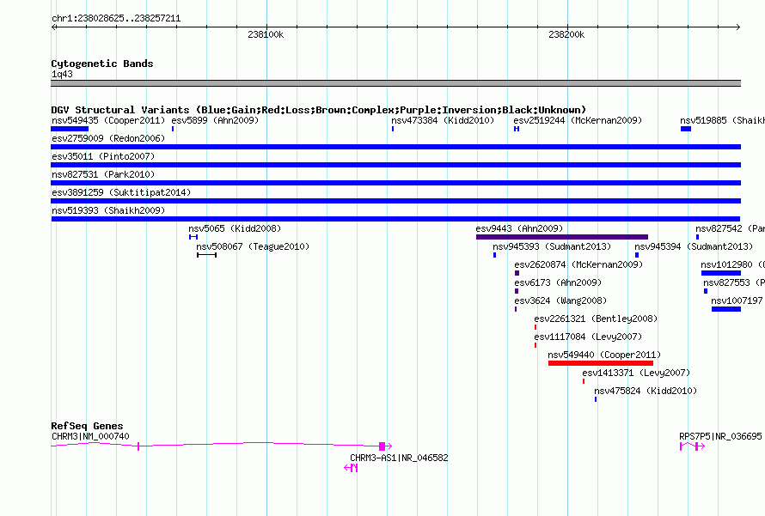Click the CHRM3 terminal exon block
This screenshot has height=516, width=765.
(x=382, y=446)
